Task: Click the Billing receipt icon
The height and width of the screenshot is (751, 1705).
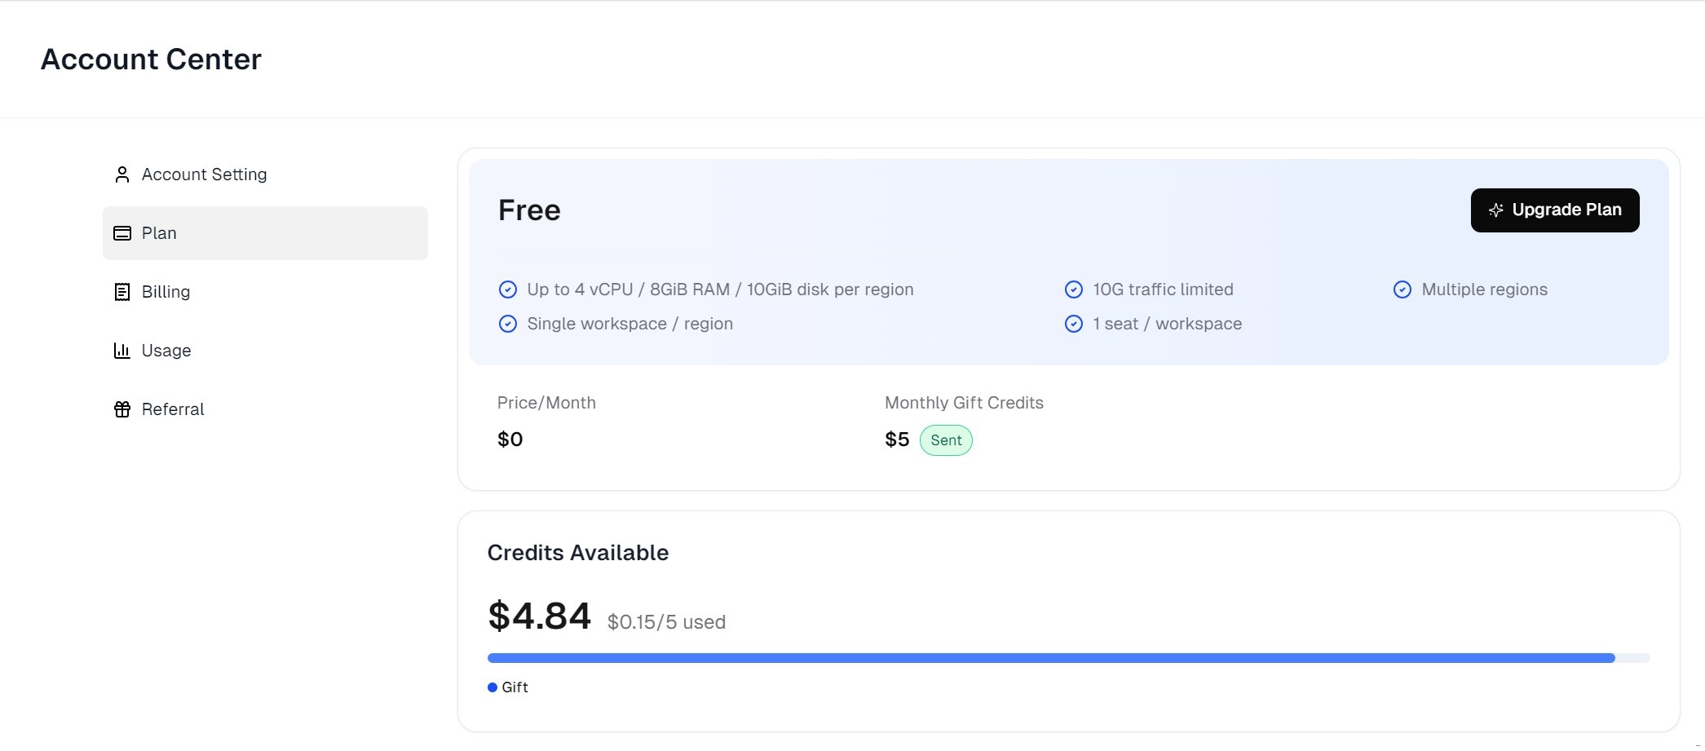Action: pyautogui.click(x=122, y=292)
